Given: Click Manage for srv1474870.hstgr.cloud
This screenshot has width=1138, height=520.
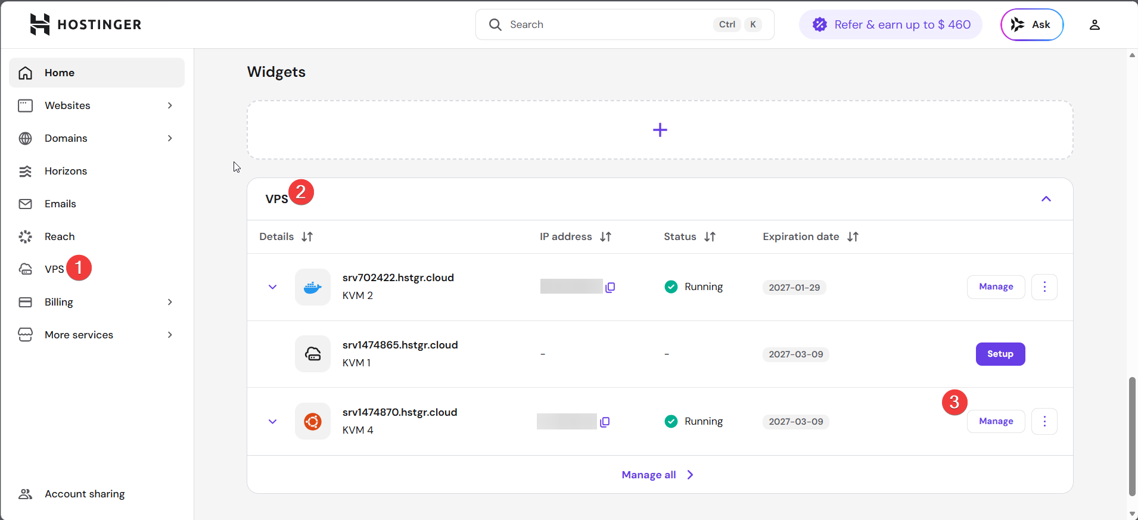Looking at the screenshot, I should pos(996,422).
